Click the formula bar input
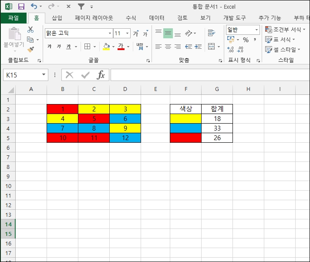Screen dimensions: 310x262 click(210, 75)
